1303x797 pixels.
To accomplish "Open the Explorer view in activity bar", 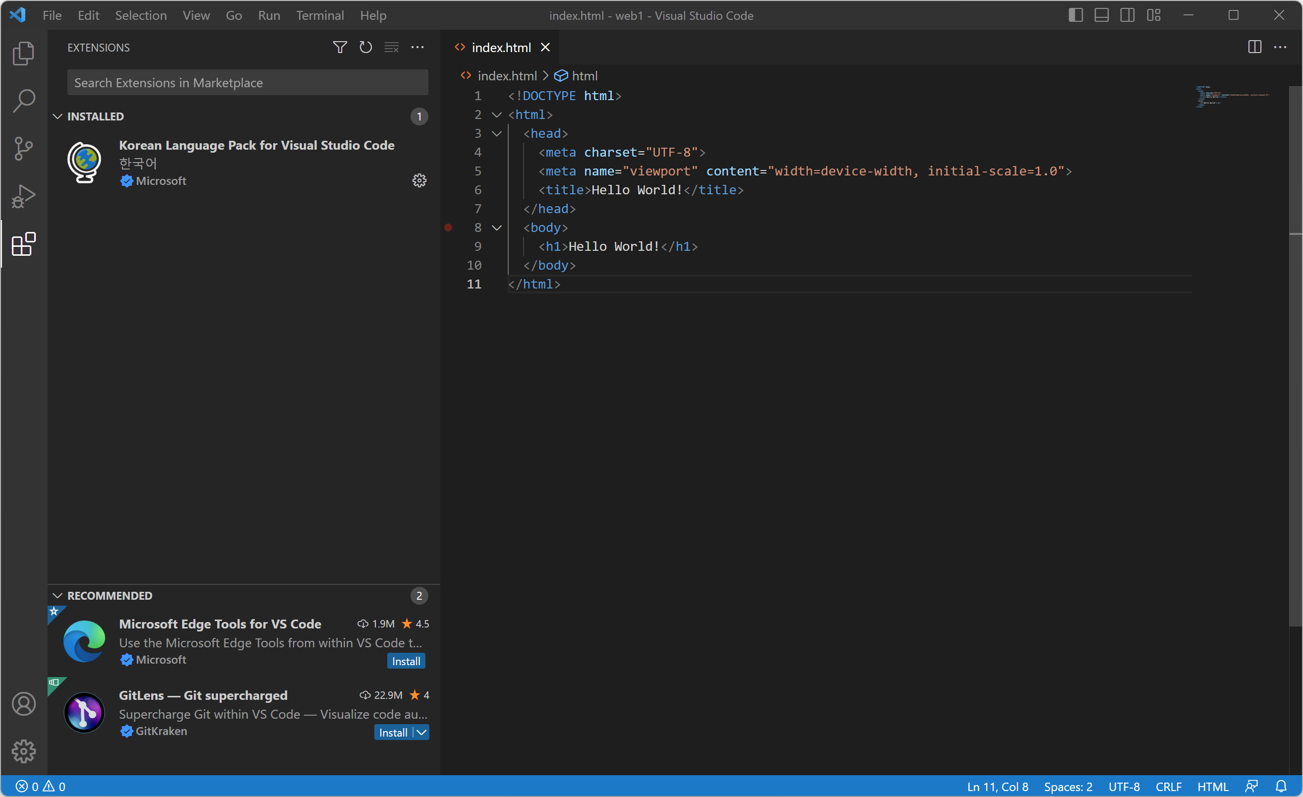I will (23, 54).
